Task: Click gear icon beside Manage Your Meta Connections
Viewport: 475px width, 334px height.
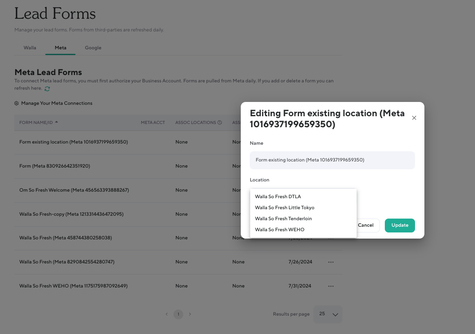Action: pos(17,103)
